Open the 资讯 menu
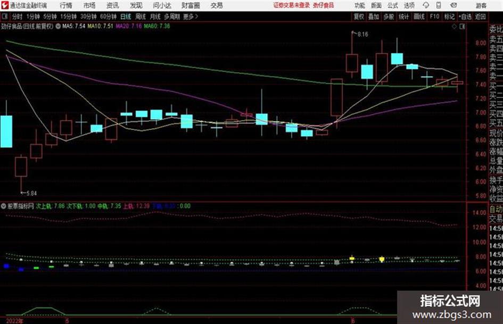Image resolution: width=503 pixels, height=324 pixels. click(x=113, y=5)
